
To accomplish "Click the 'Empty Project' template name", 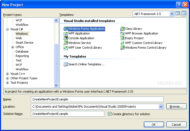I will [x=134, y=38].
